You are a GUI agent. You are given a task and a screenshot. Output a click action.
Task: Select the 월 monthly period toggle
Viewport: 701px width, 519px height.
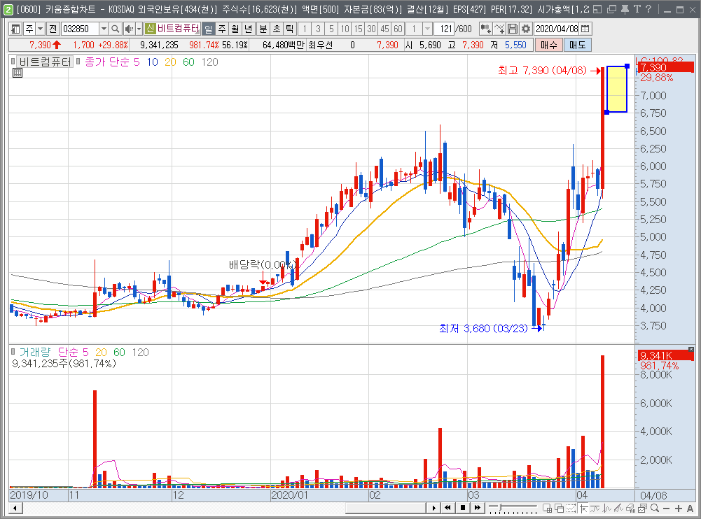tap(235, 29)
